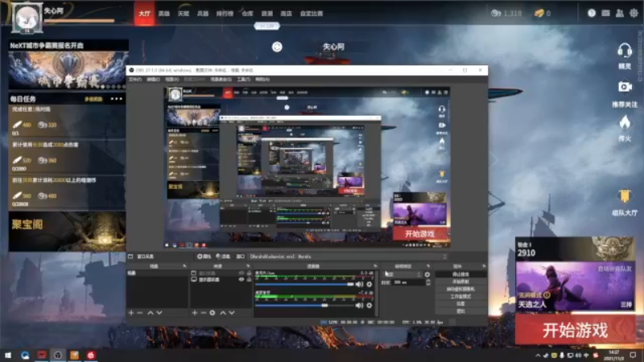Pop out the 来源 dock panel
Viewport: 644px width, 362px height.
click(x=248, y=266)
